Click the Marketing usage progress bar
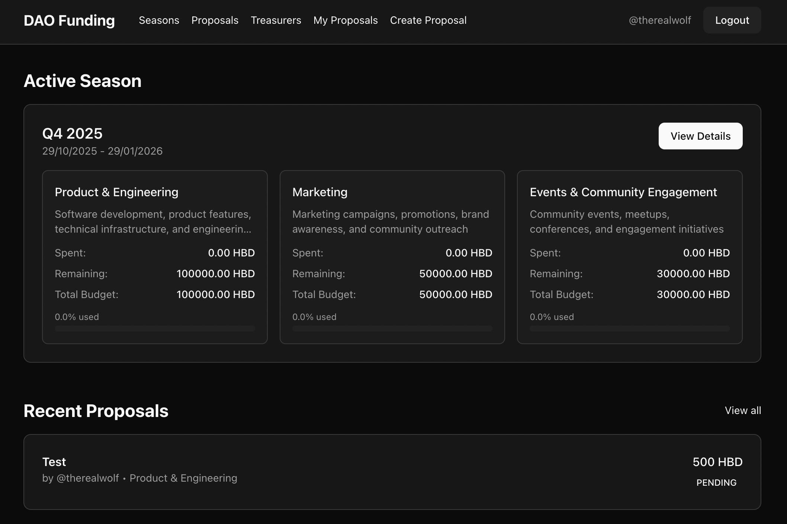Viewport: 787px width, 524px height. click(x=392, y=329)
